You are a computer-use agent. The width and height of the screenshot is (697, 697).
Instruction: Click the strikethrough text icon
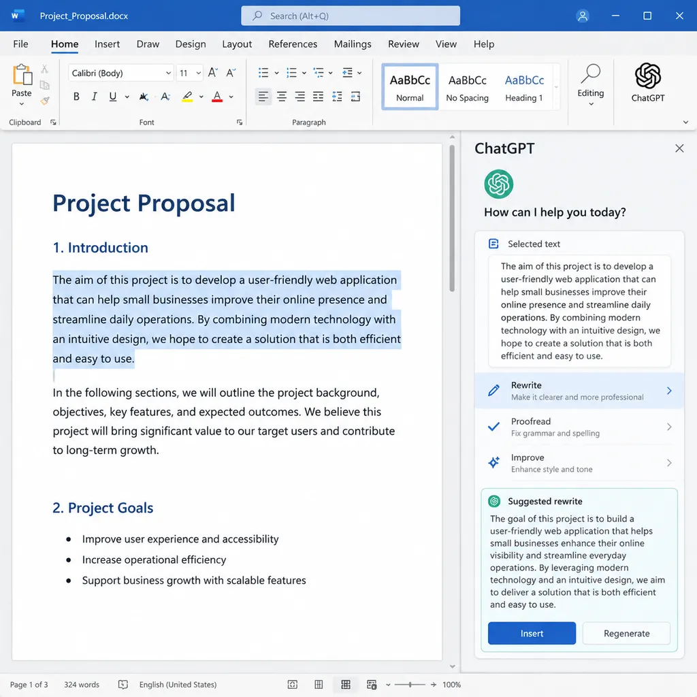pyautogui.click(x=144, y=97)
